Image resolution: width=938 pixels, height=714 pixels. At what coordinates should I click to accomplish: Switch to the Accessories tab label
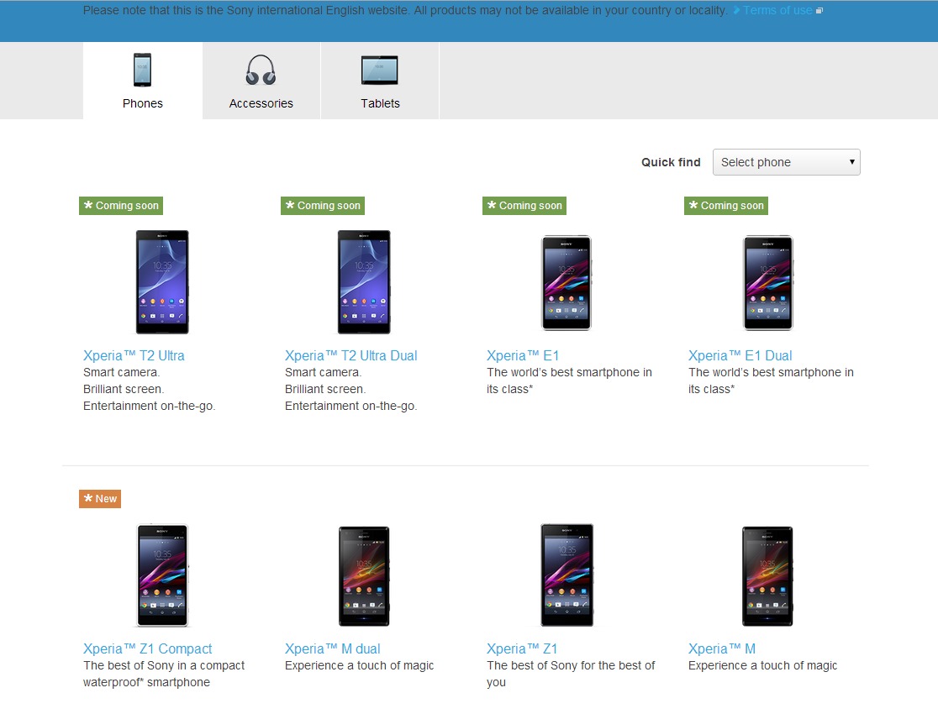261,103
